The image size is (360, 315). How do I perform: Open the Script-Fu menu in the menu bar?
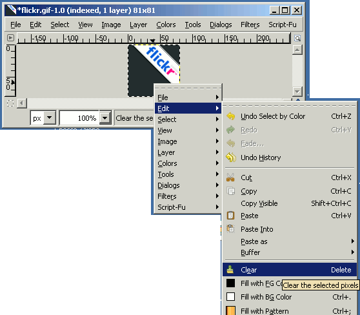283,25
